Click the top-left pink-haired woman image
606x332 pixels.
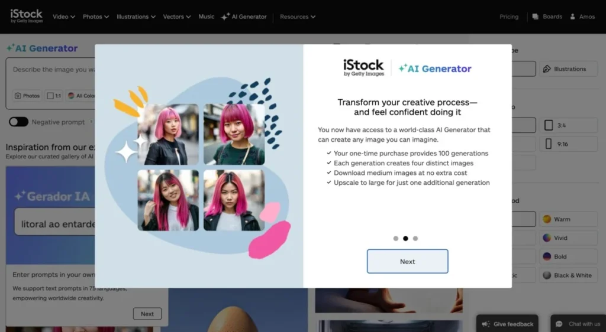coord(168,134)
